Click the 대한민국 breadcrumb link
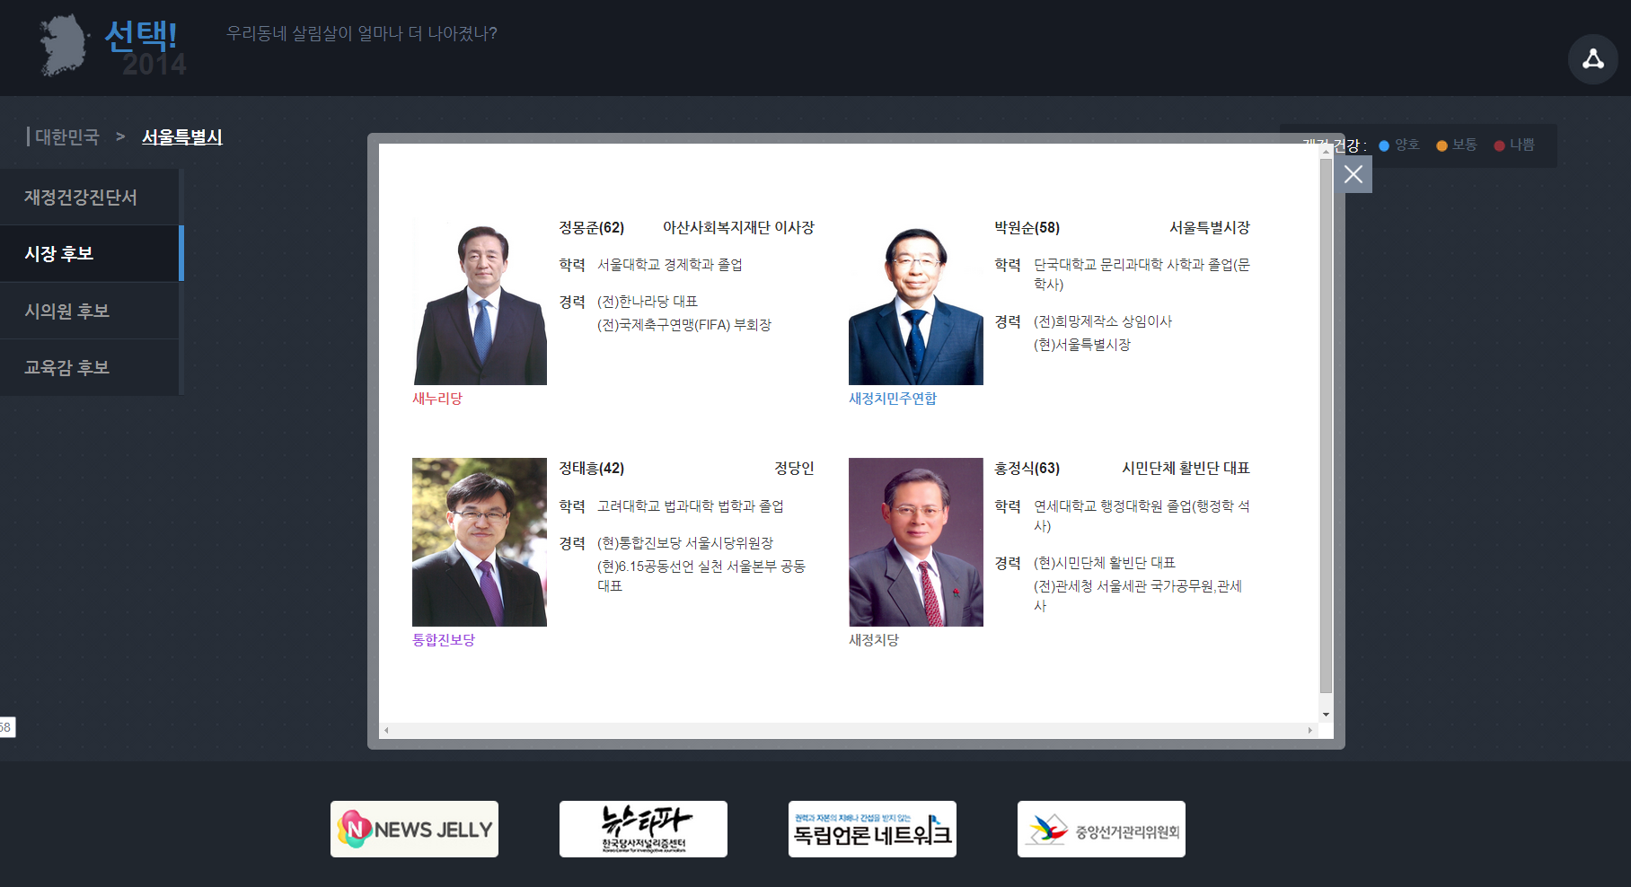This screenshot has height=887, width=1631. coord(67,137)
